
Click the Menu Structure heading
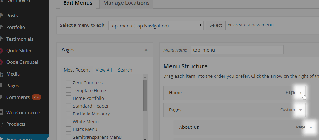point(185,66)
